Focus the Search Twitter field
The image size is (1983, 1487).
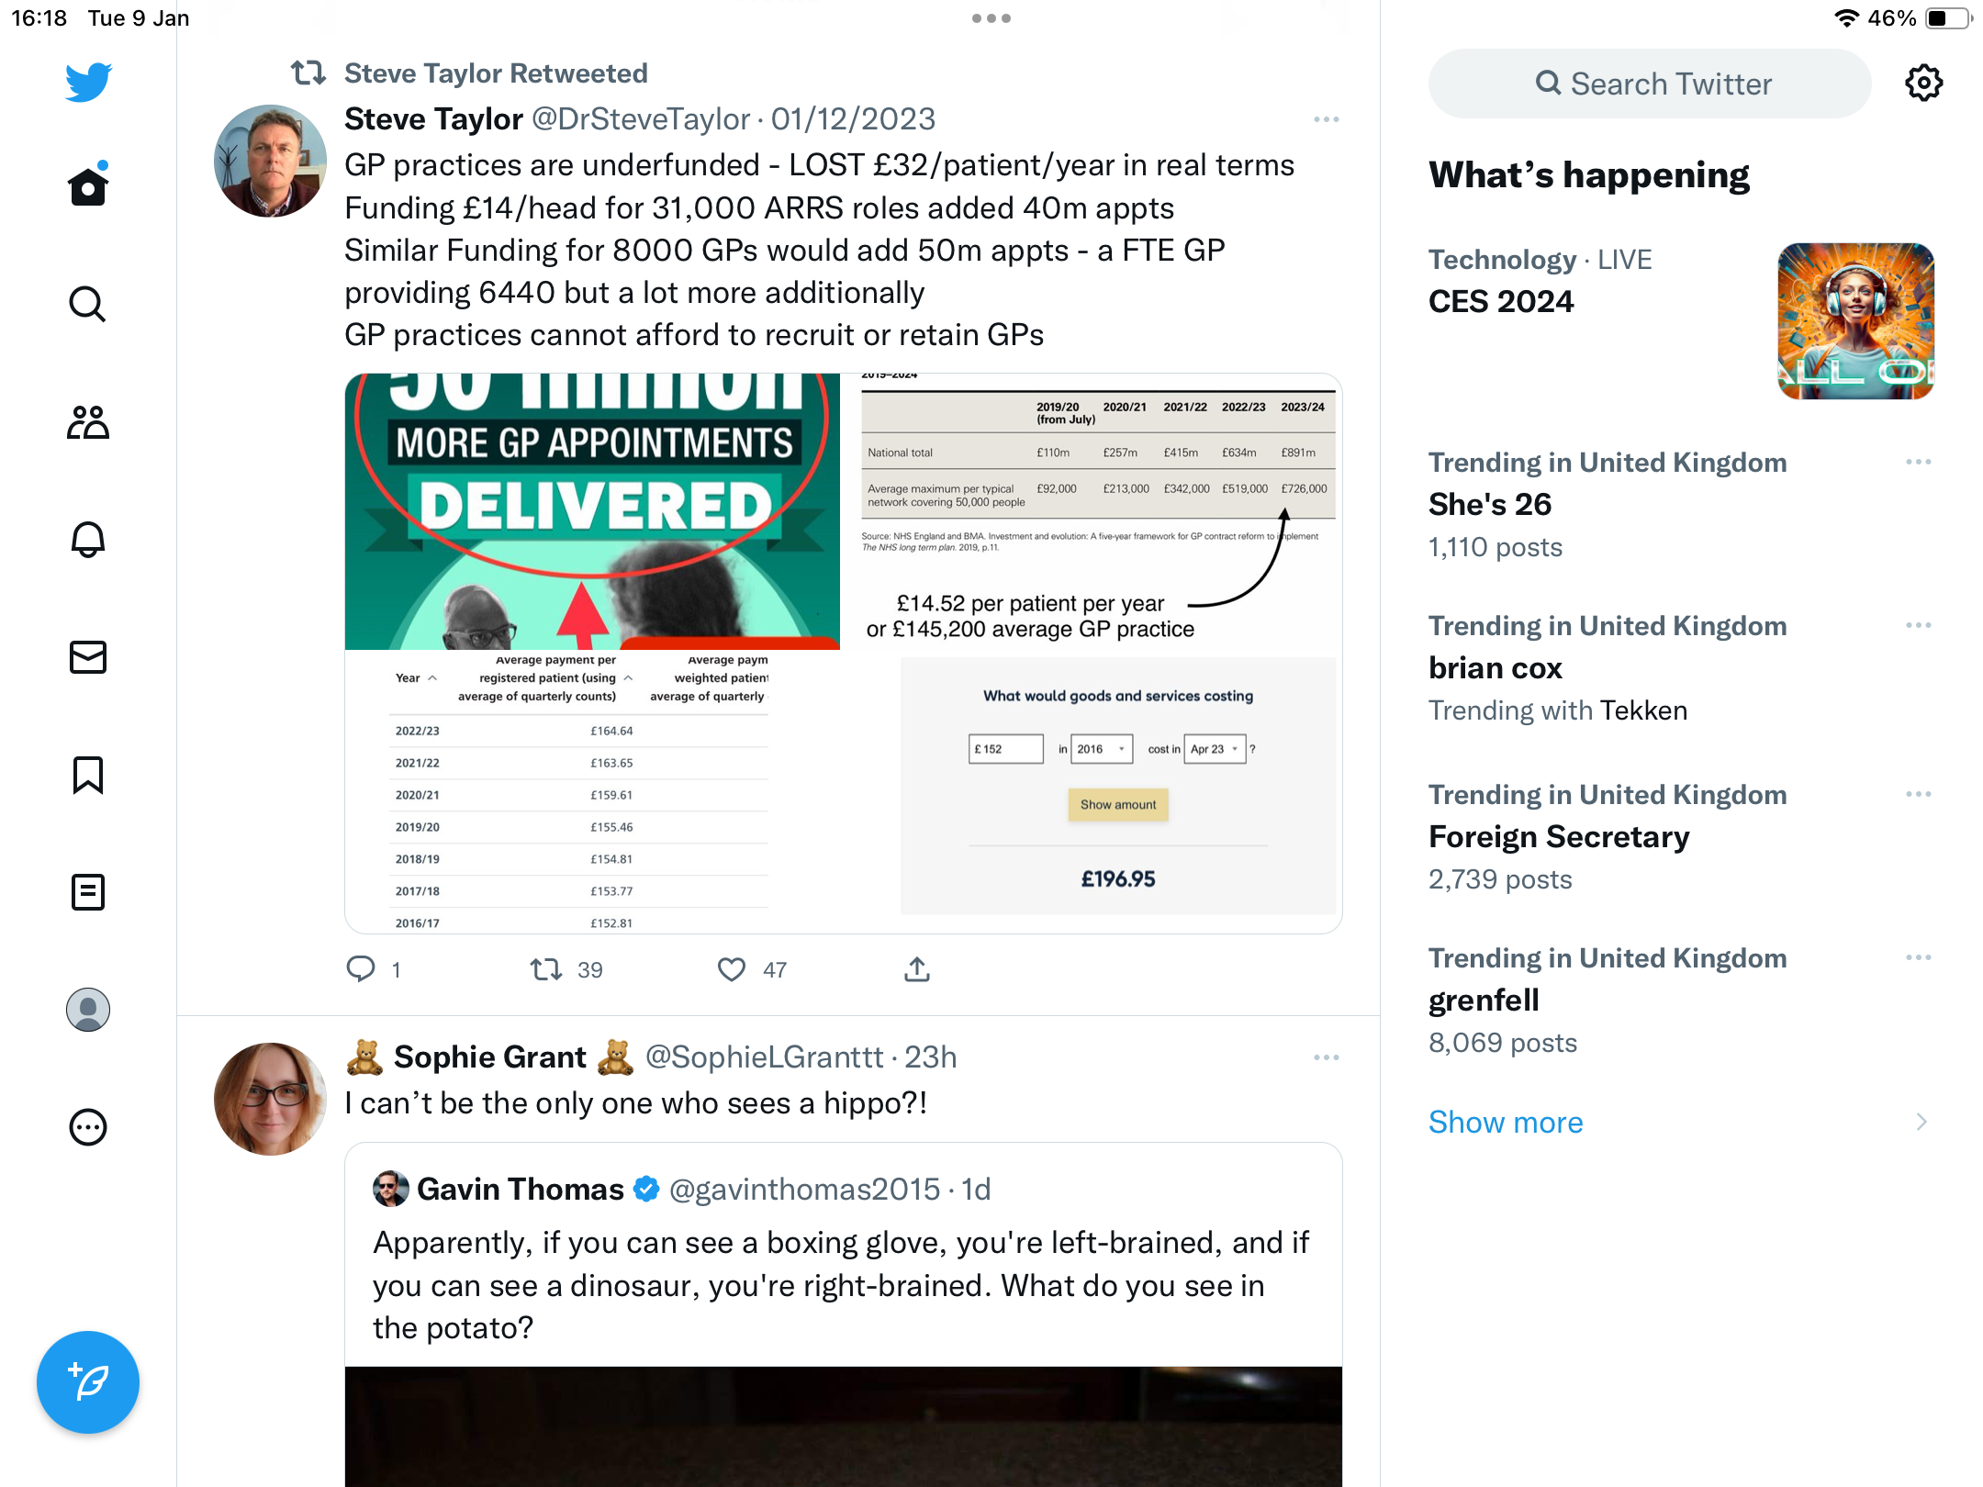pos(1650,84)
